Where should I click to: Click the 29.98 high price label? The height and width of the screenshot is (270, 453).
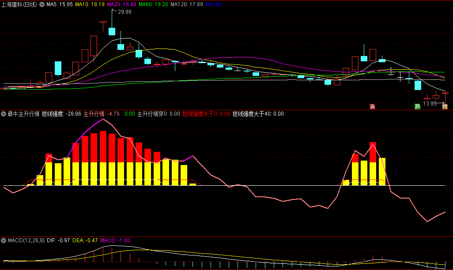coord(125,12)
